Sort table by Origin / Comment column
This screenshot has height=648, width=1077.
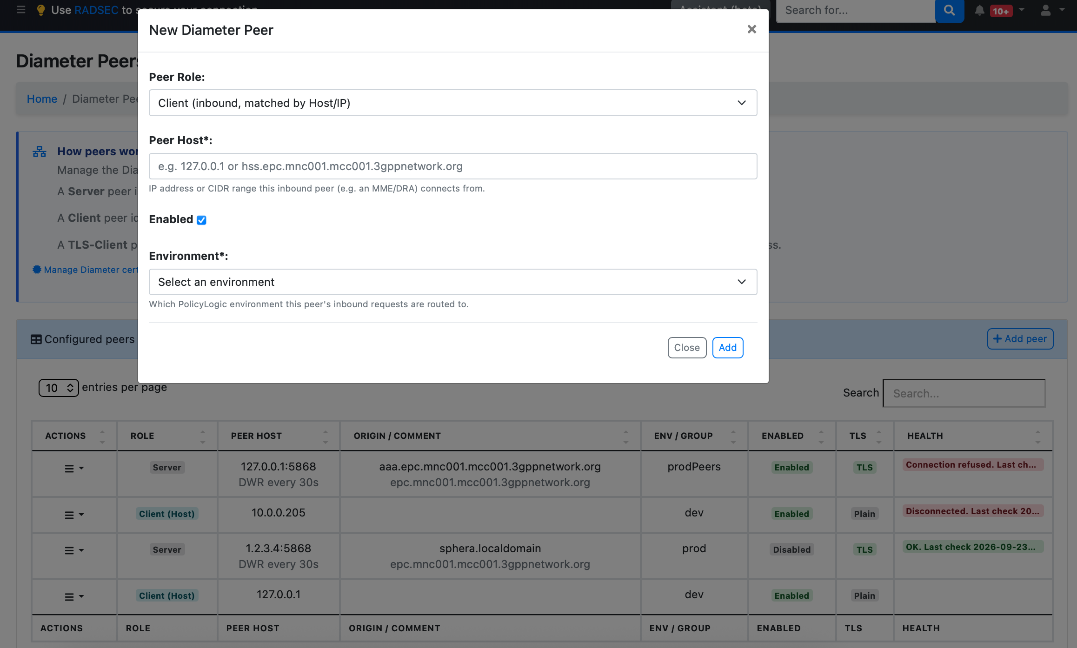point(490,436)
